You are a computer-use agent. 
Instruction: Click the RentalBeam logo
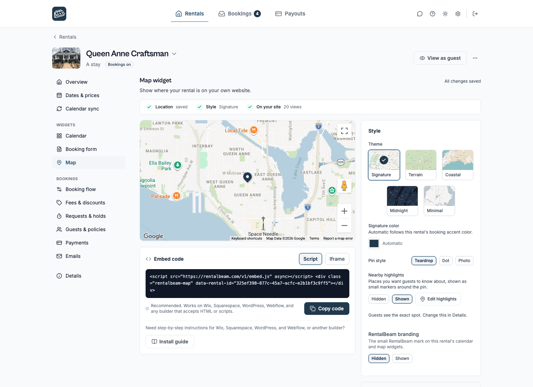click(x=59, y=14)
